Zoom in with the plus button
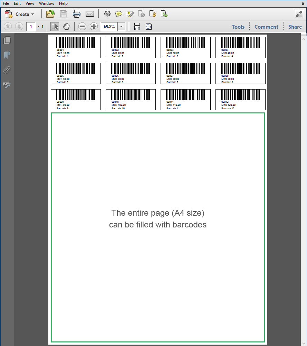The height and width of the screenshot is (346, 307). coord(94,27)
